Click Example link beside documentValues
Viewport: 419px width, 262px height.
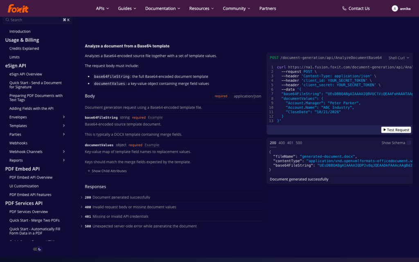click(x=152, y=145)
